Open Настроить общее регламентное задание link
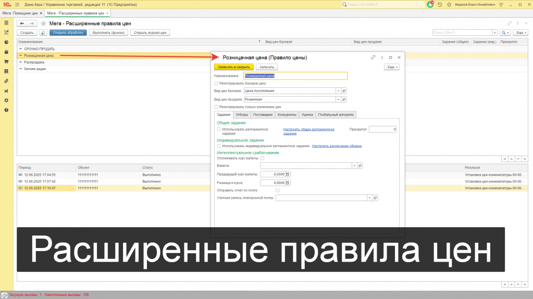This screenshot has width=533, height=299. pos(308,132)
